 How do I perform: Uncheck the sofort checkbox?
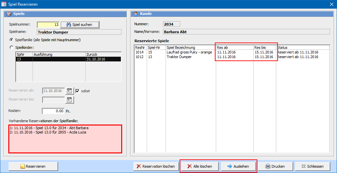pos(78,91)
